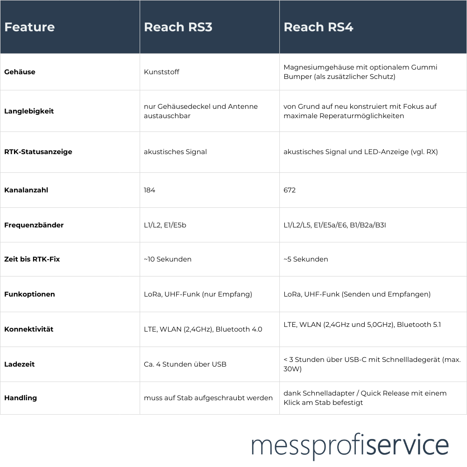
Task: Select the Konnektivität row label
Action: pos(29,329)
